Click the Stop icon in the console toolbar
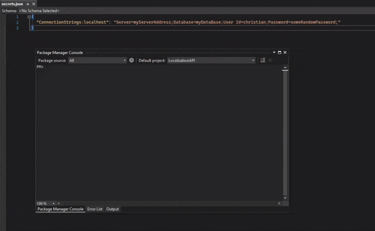375x231 pixels. click(270, 60)
